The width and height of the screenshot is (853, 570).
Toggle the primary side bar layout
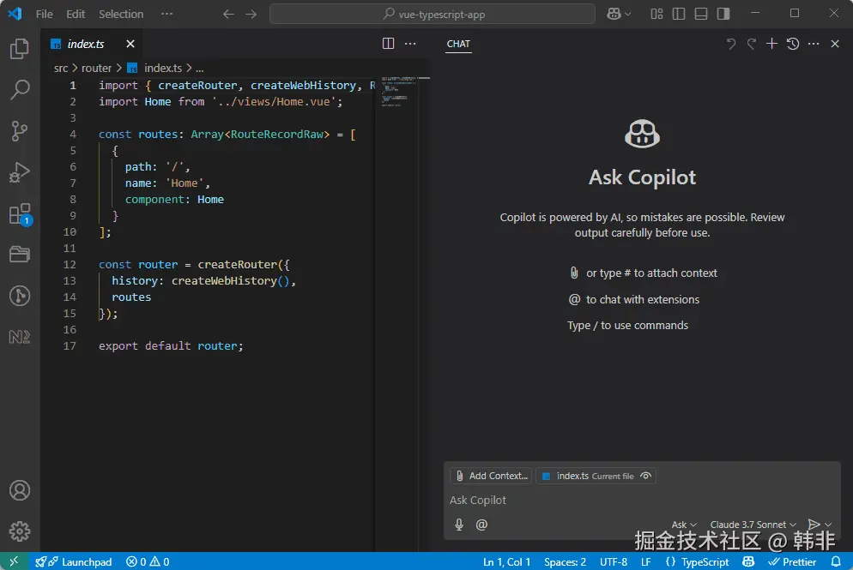(x=679, y=14)
